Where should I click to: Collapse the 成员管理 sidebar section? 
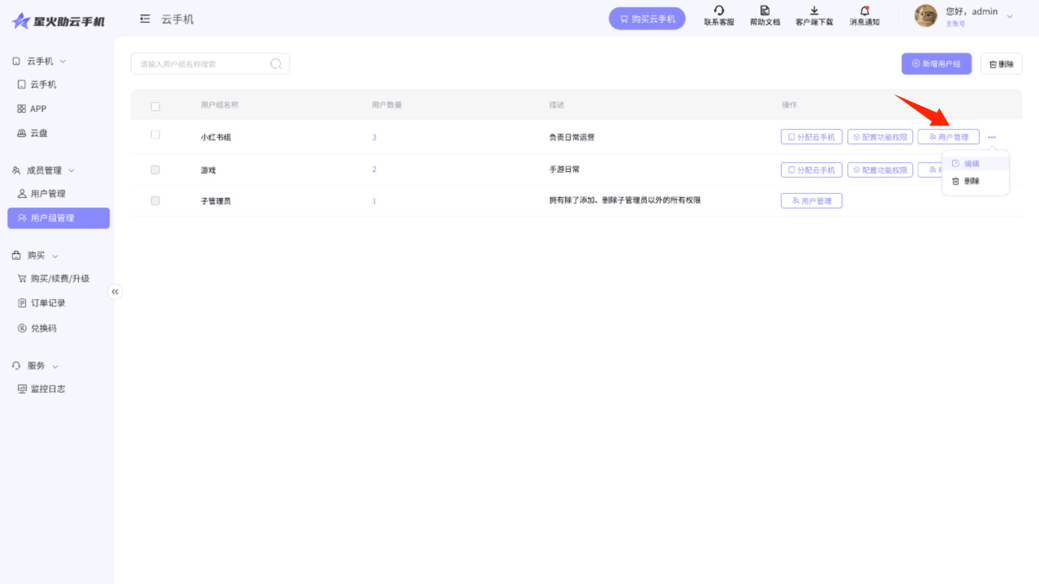click(x=71, y=171)
